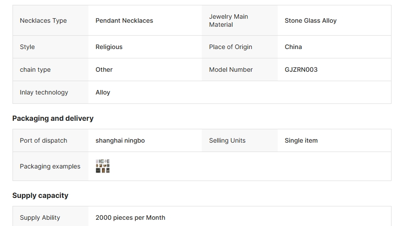Viewport: 400px width, 226px height.
Task: Select the '2000 pieces per Month' text
Action: coord(130,218)
